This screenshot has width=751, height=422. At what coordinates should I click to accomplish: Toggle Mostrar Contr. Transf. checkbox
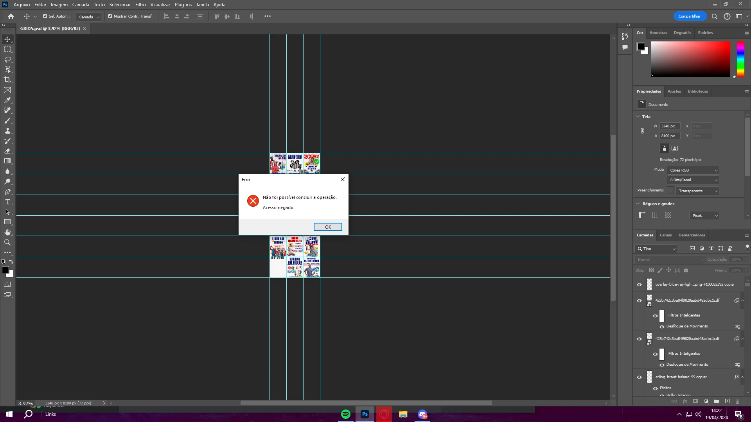(x=110, y=16)
